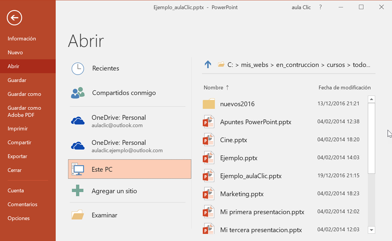Open Marketing.pptx from the file list
Viewport: 392px width, 241px height.
[x=242, y=194]
